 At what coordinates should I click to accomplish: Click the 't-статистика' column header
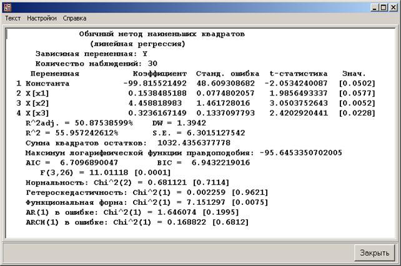coord(299,74)
